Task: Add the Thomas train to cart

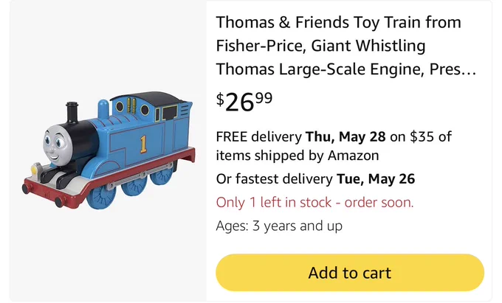Action: pyautogui.click(x=350, y=273)
